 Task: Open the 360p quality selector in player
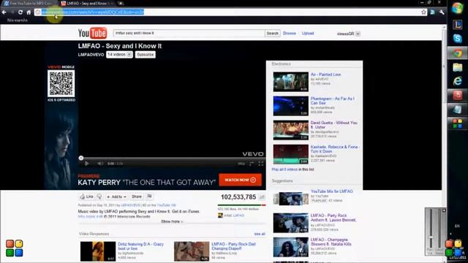tap(241, 164)
